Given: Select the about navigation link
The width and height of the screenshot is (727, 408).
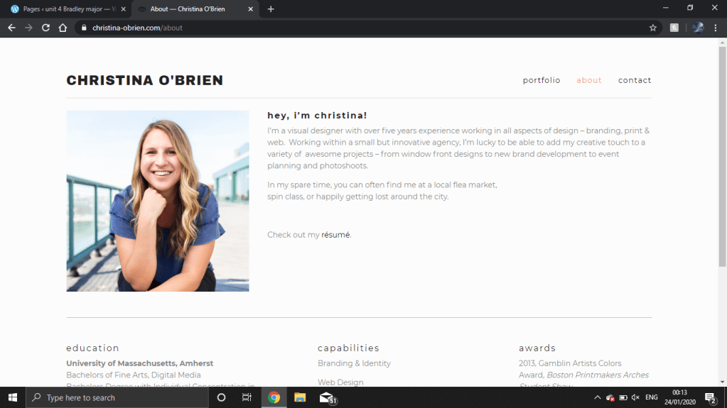Looking at the screenshot, I should click(x=589, y=80).
